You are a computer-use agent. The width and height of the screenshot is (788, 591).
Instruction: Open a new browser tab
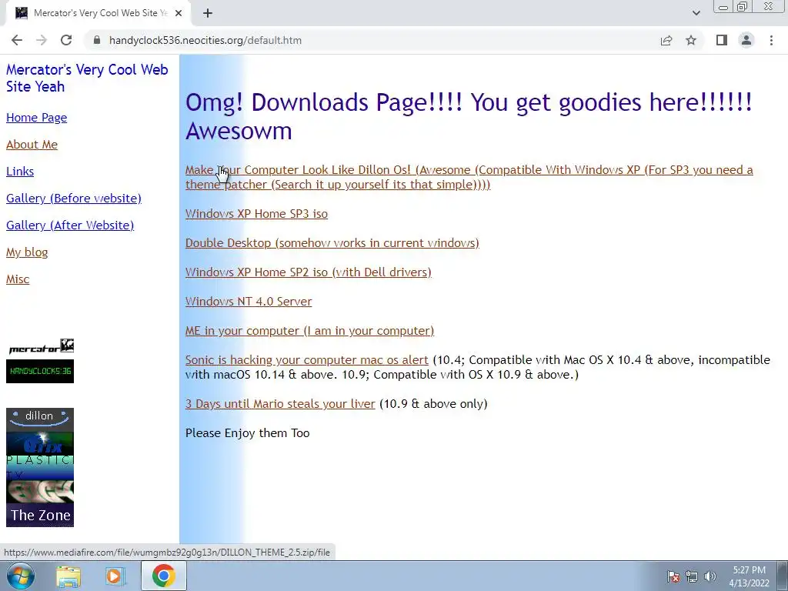point(208,13)
